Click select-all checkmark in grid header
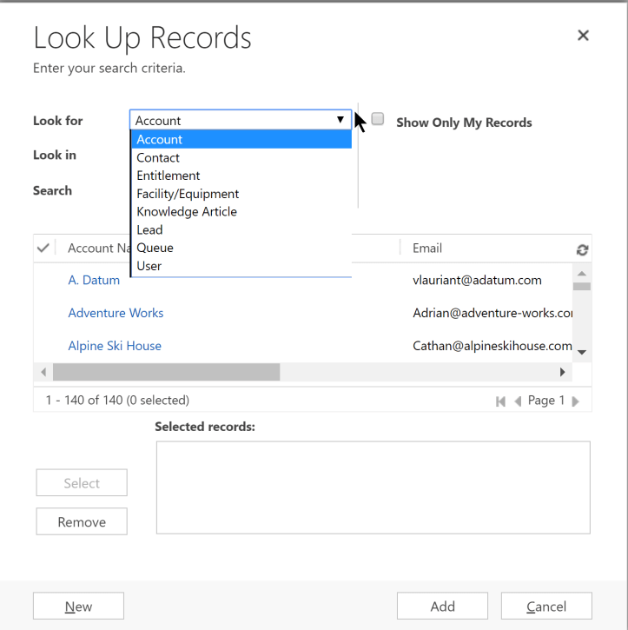This screenshot has width=628, height=630. tap(43, 248)
